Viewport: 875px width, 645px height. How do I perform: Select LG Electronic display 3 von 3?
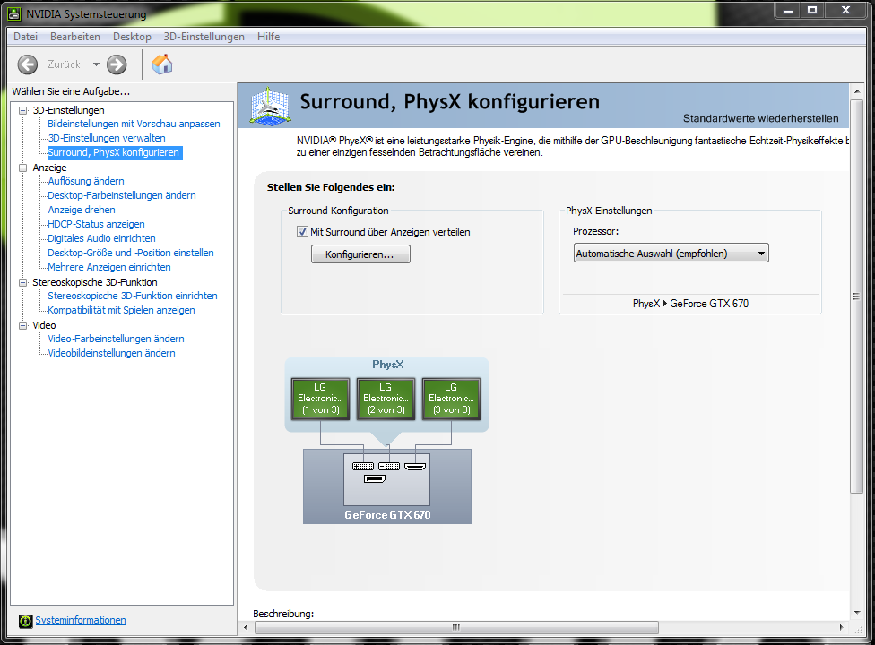(451, 399)
